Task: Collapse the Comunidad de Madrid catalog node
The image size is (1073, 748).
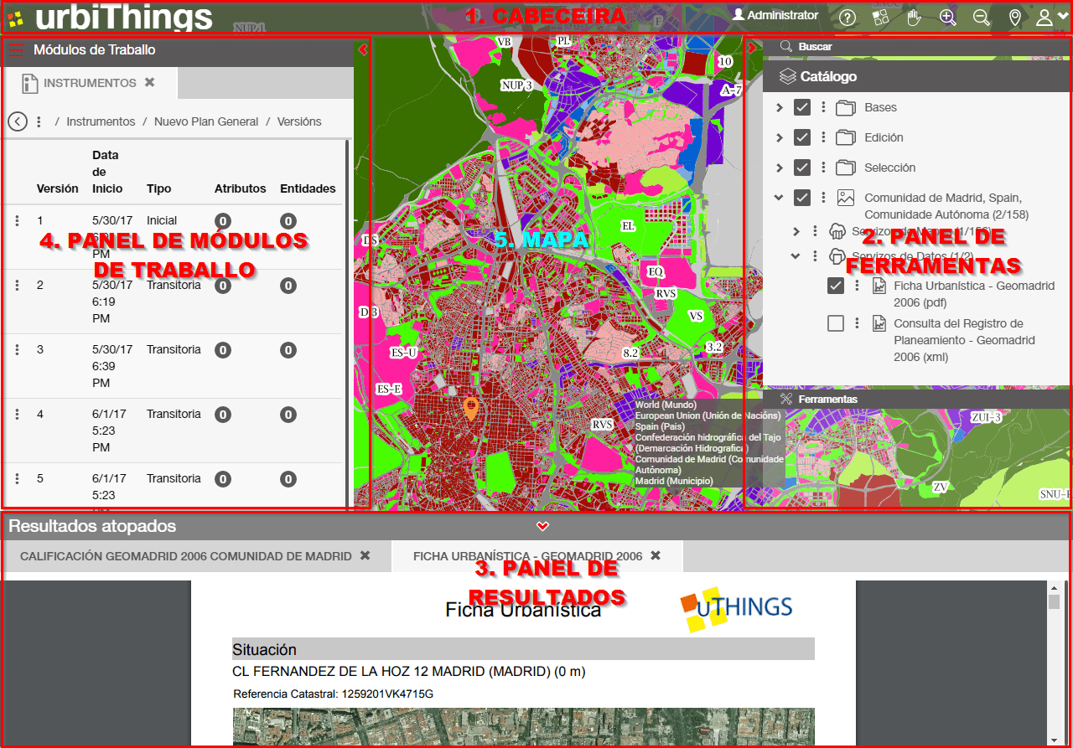Action: tap(779, 198)
